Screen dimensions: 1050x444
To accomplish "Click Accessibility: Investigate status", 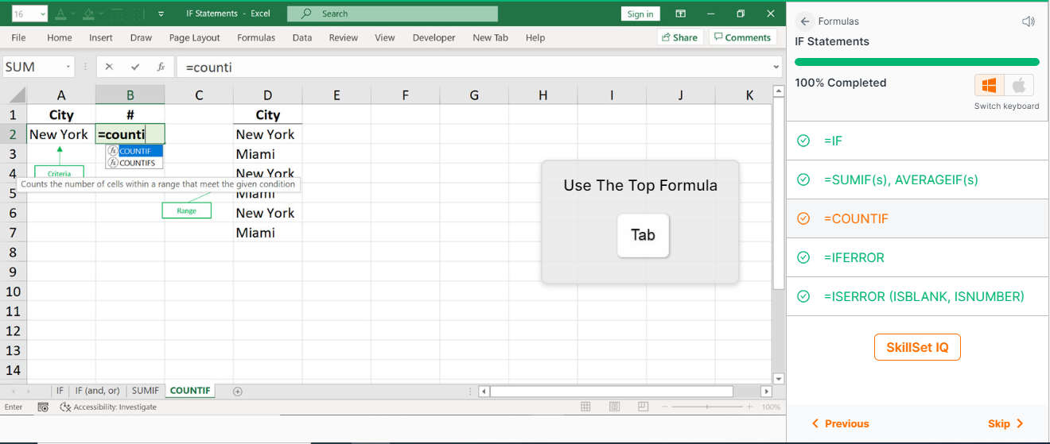I will (x=108, y=407).
